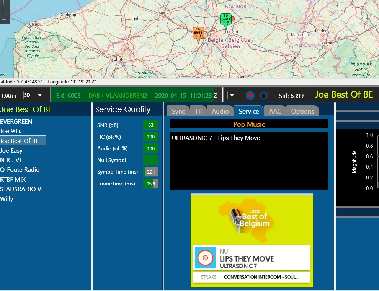Viewport: 379px width, 291px height.
Task: Click the SId: 6399 label
Action: [x=291, y=96]
